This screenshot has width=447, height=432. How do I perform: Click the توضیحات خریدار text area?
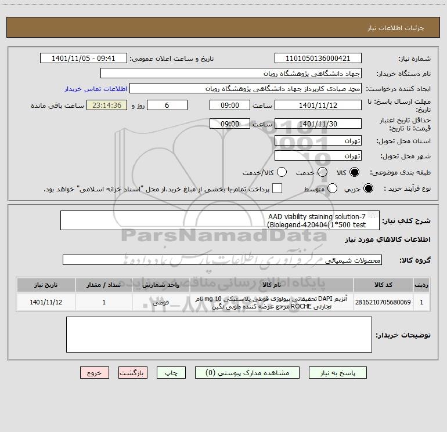(x=219, y=335)
